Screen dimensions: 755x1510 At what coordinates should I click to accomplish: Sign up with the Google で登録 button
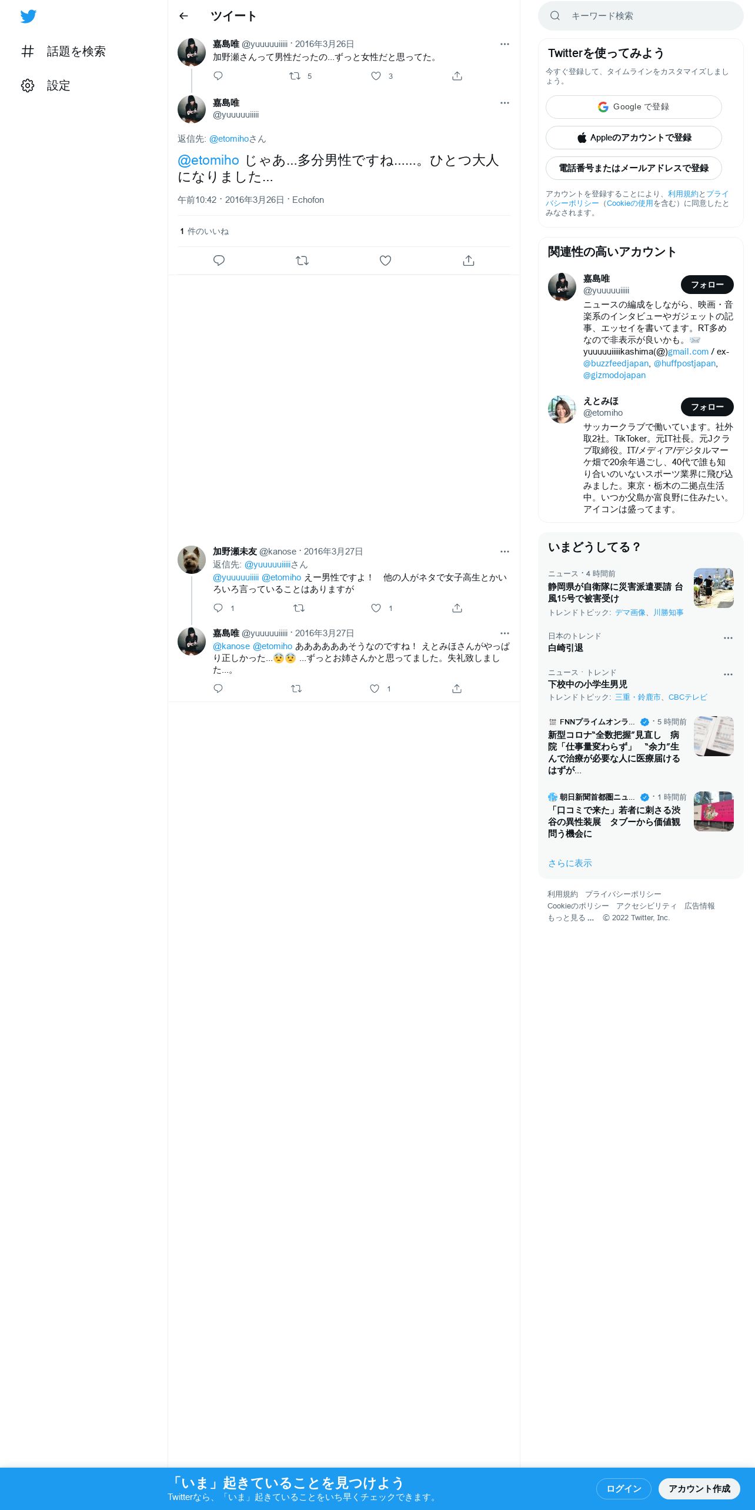point(634,107)
